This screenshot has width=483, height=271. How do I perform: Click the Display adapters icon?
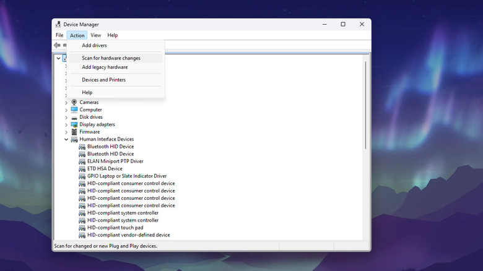coord(74,124)
